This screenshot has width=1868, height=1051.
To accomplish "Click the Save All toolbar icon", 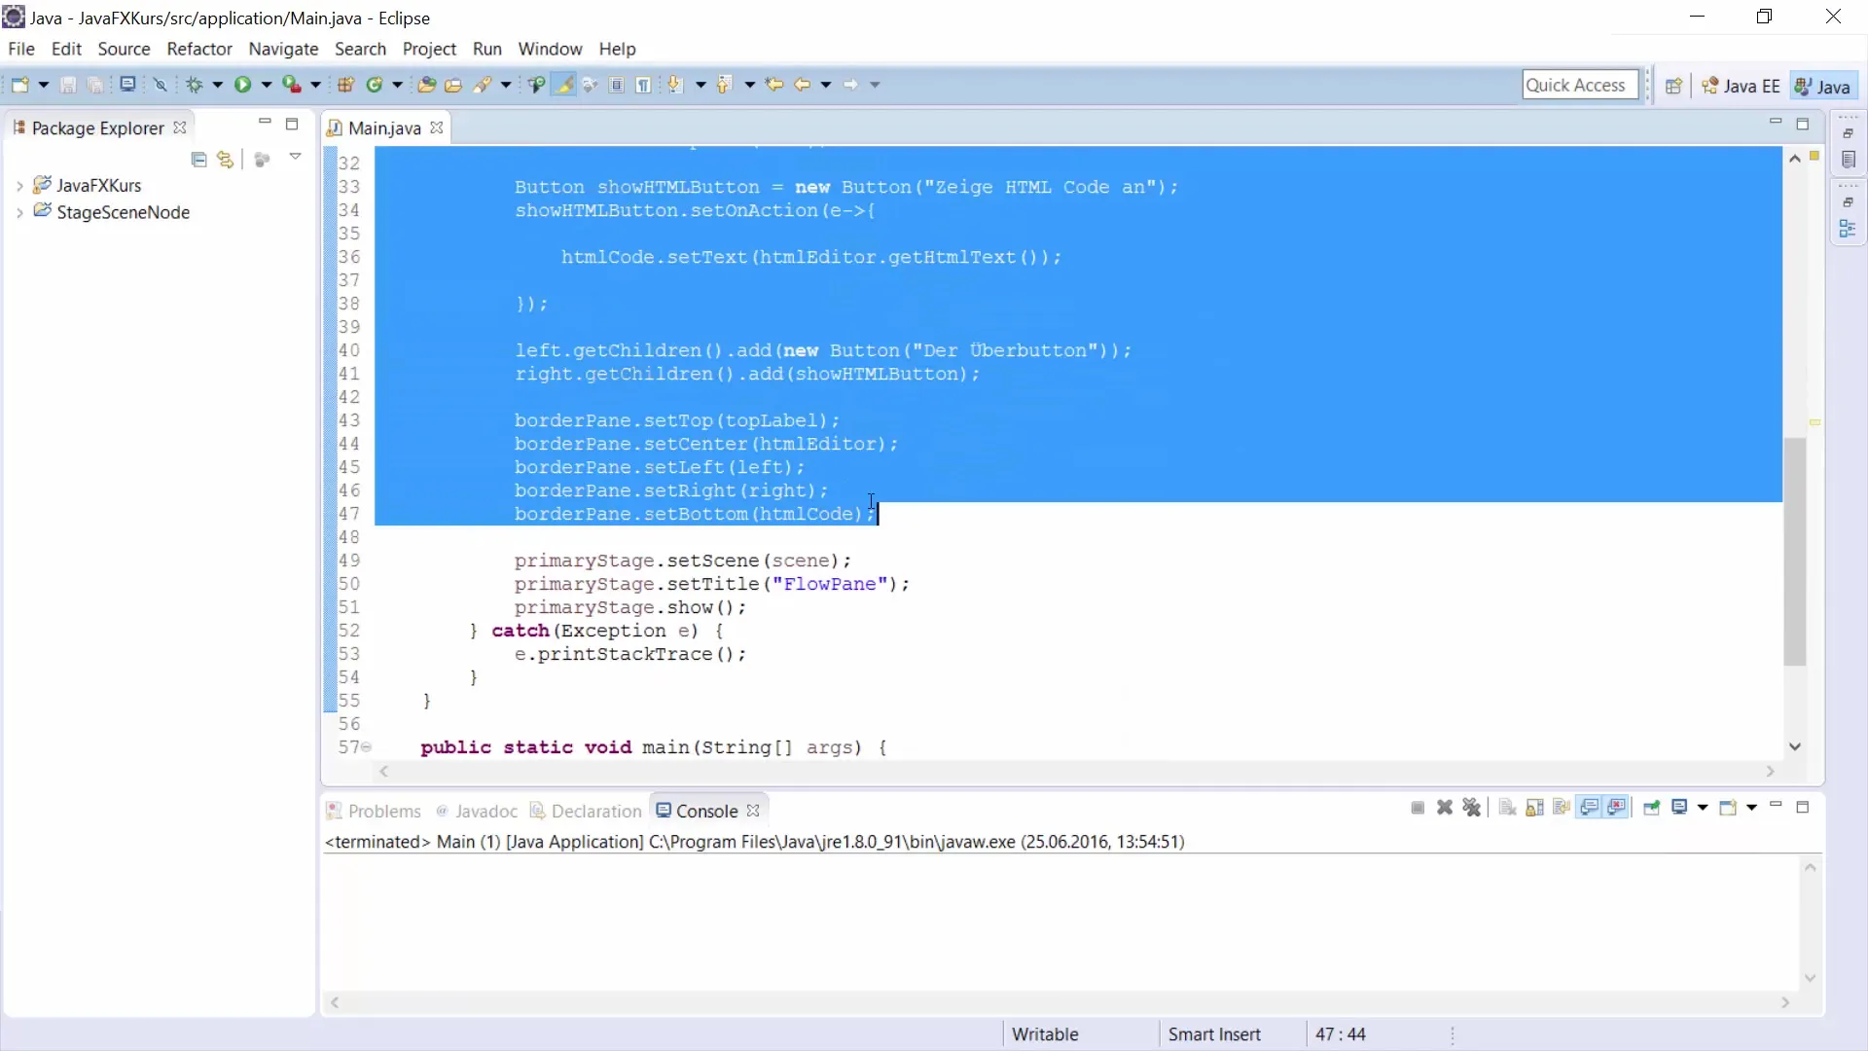I will [x=95, y=85].
